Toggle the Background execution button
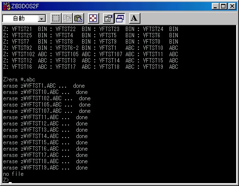Viewport: 239px width, 186px height. [x=119, y=18]
